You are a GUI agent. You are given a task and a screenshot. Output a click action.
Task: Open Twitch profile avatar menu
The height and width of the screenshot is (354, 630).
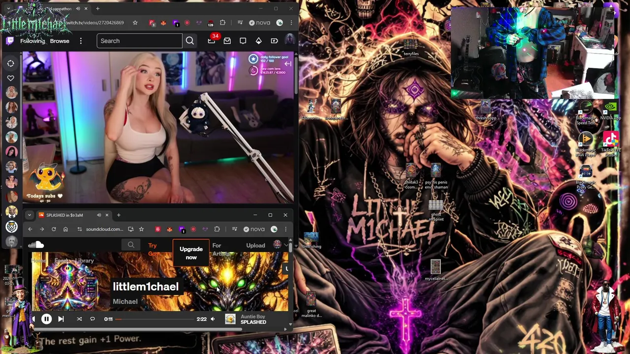point(289,40)
